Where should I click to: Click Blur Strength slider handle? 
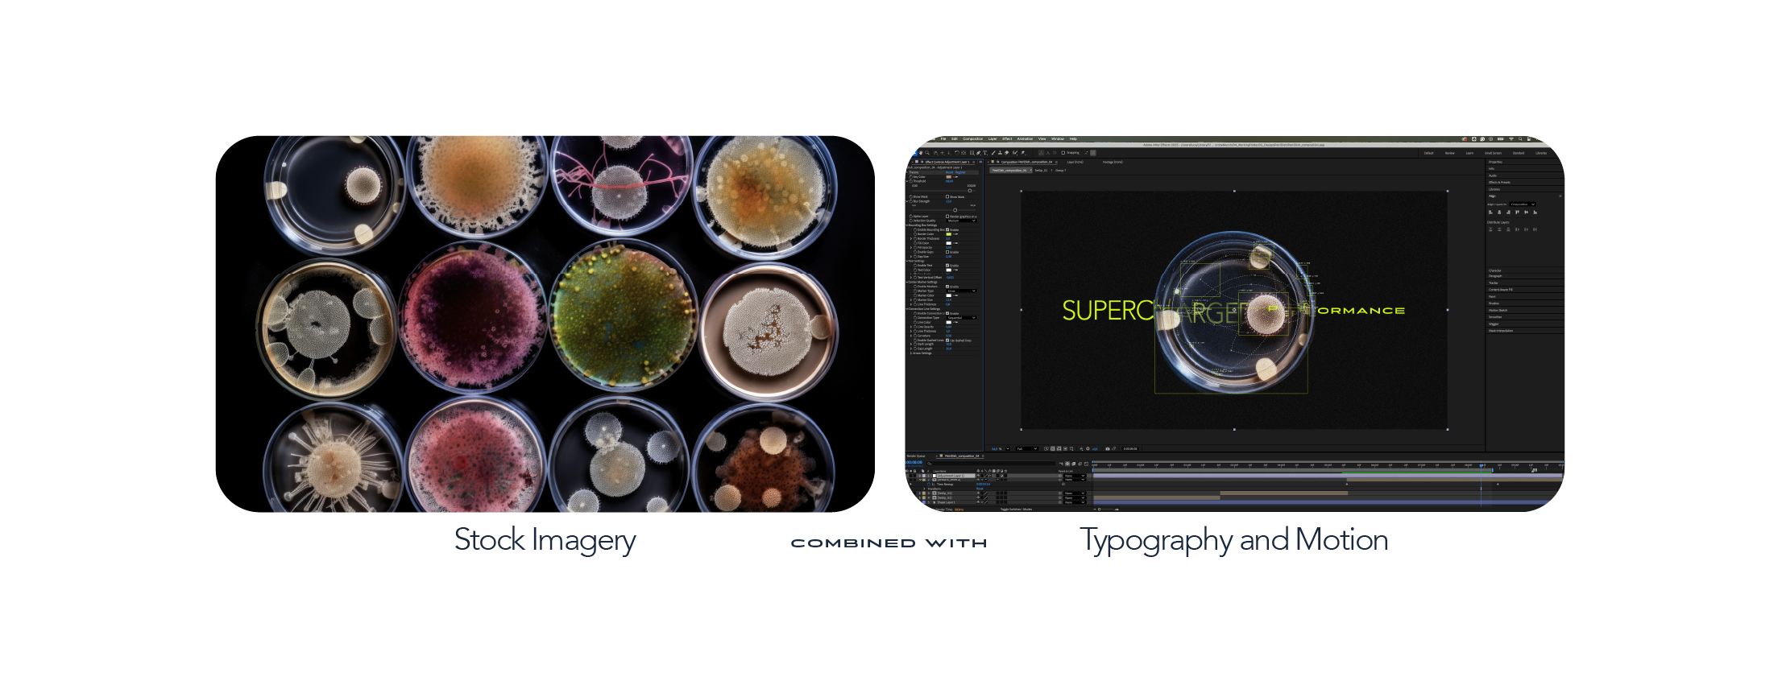point(955,210)
